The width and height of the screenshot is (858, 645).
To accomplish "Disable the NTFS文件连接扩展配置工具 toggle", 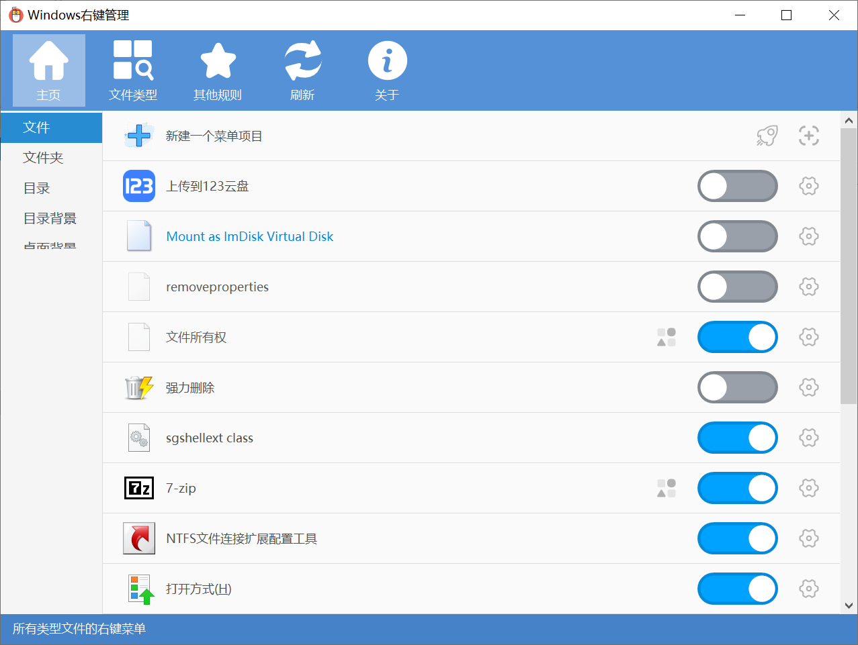I will [738, 538].
